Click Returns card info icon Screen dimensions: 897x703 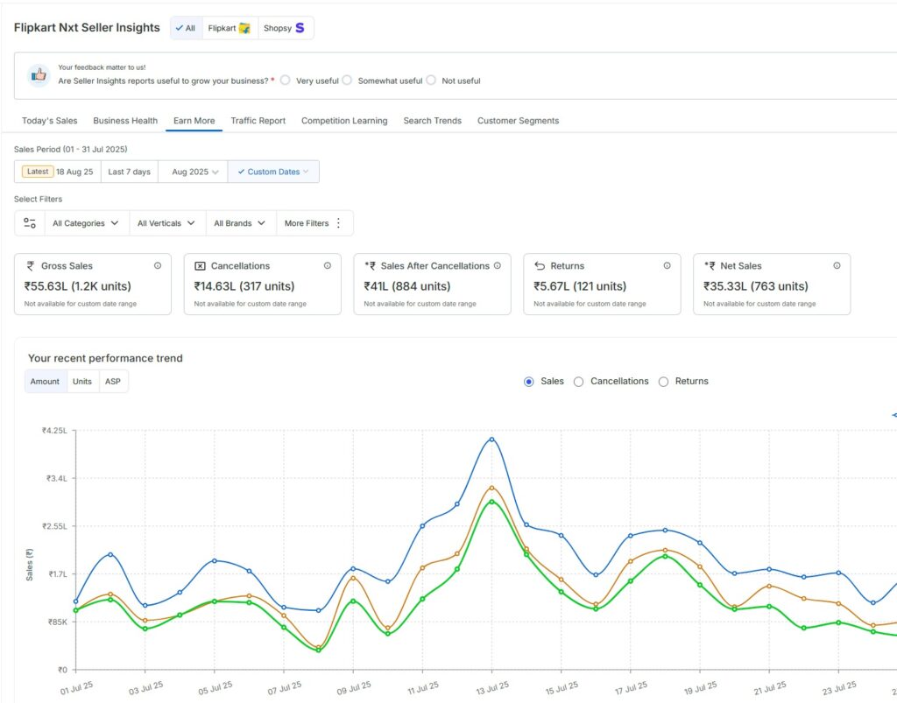pos(667,266)
